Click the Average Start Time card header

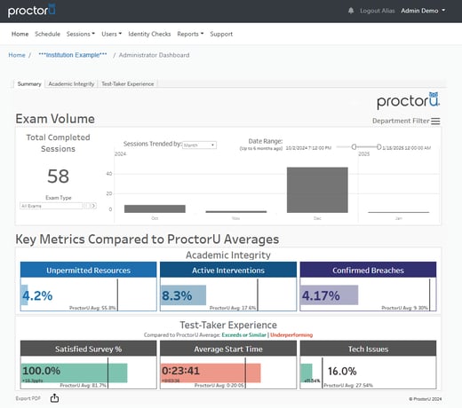click(228, 349)
